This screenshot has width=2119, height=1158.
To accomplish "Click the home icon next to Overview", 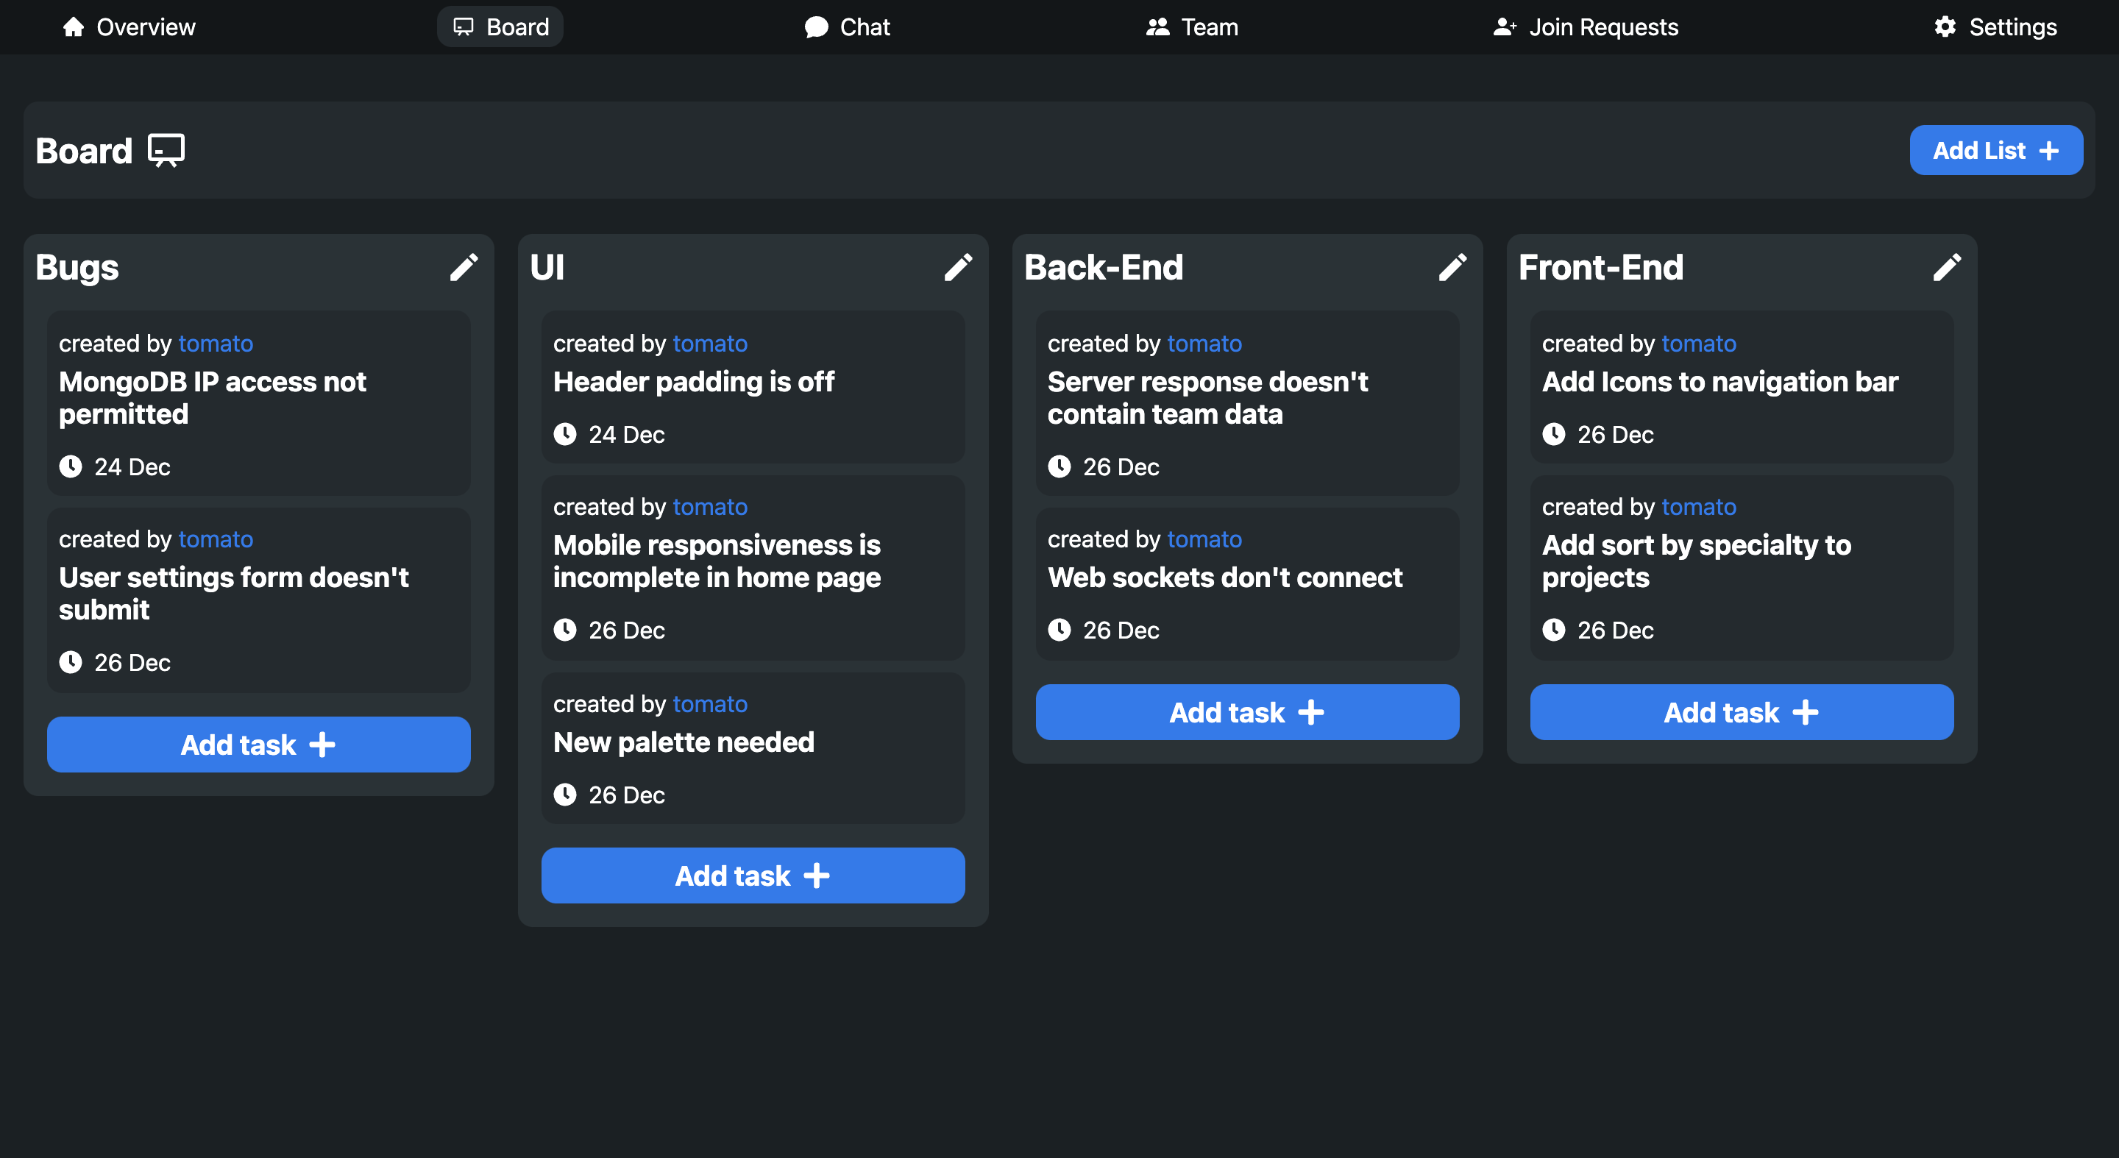I will coord(74,27).
